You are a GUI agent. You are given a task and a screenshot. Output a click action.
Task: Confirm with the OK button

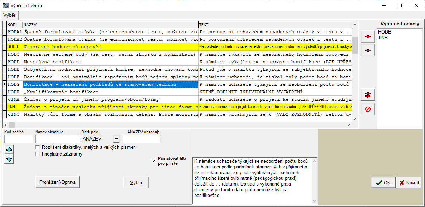(x=383, y=183)
